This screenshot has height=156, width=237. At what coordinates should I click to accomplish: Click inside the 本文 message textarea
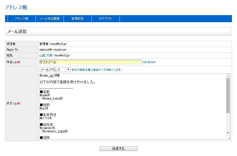[133, 106]
